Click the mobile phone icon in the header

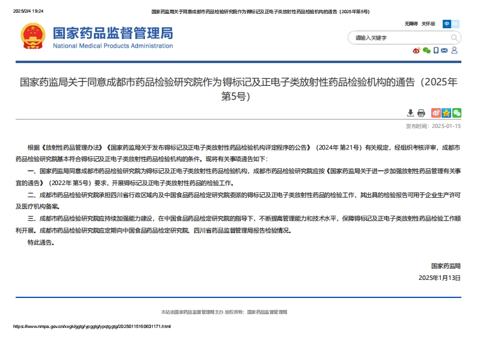pyautogui.click(x=435, y=50)
